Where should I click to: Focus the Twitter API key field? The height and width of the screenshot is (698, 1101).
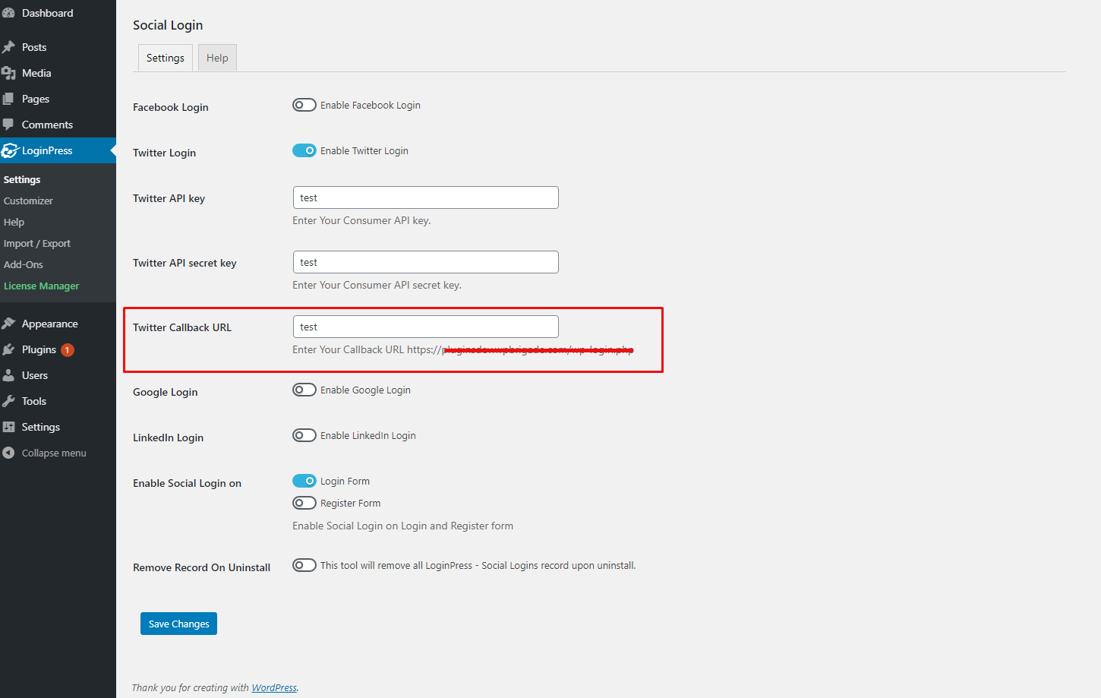426,197
